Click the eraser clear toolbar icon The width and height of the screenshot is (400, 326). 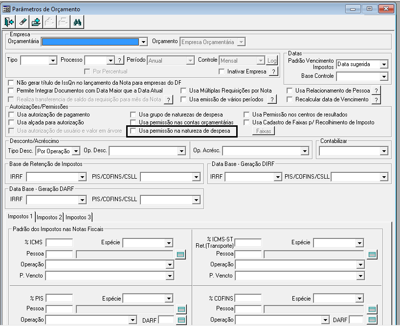click(x=22, y=22)
